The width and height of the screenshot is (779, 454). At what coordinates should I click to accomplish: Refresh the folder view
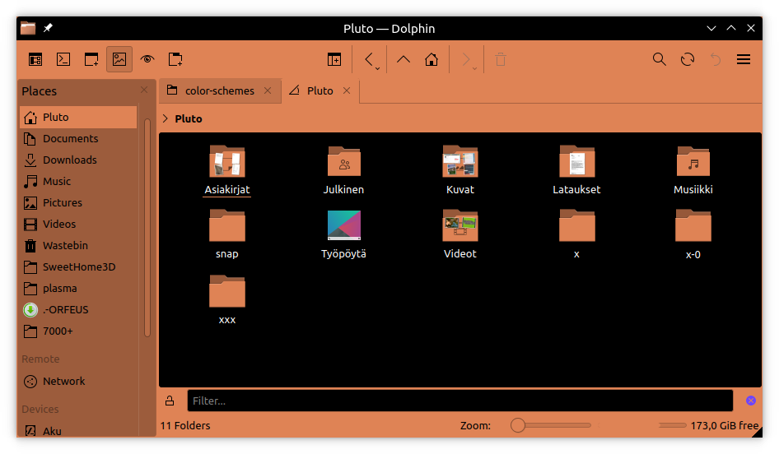click(x=688, y=59)
